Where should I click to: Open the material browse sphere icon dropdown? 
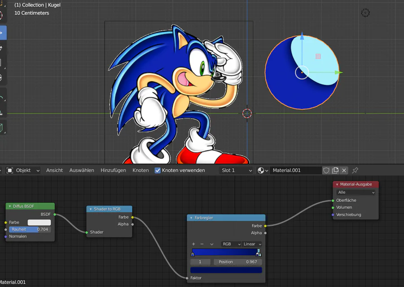click(x=263, y=170)
